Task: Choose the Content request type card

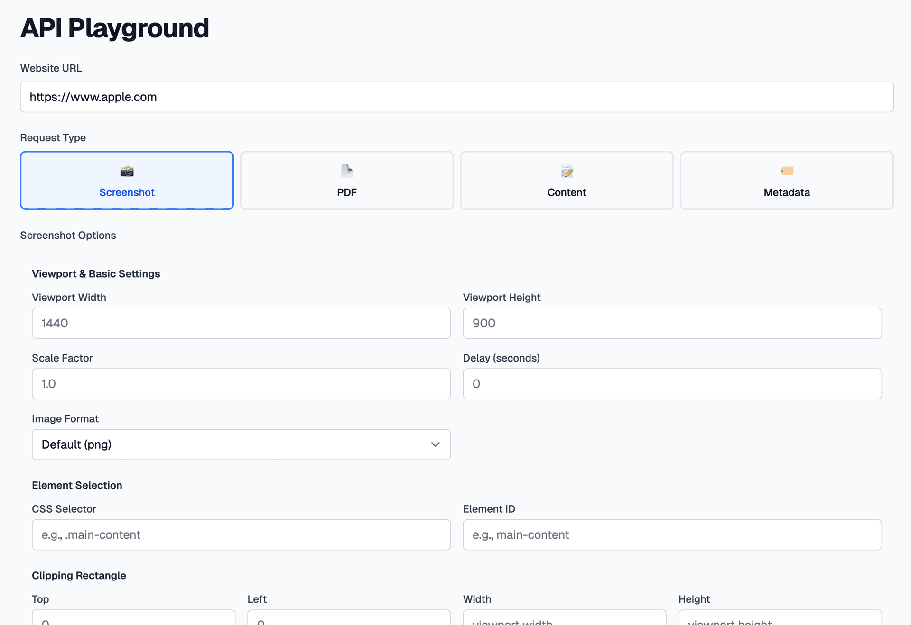Action: [x=567, y=181]
